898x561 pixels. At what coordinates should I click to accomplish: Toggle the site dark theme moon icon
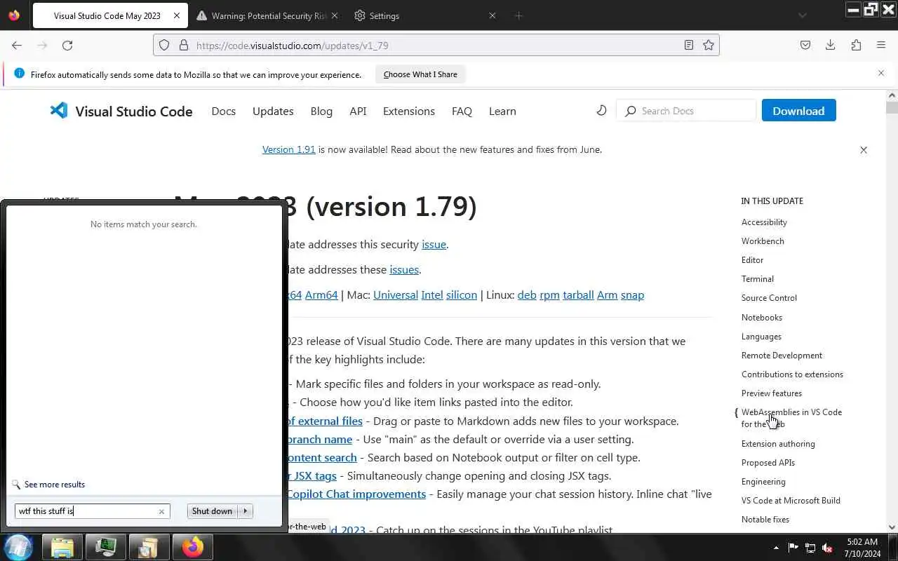601,111
